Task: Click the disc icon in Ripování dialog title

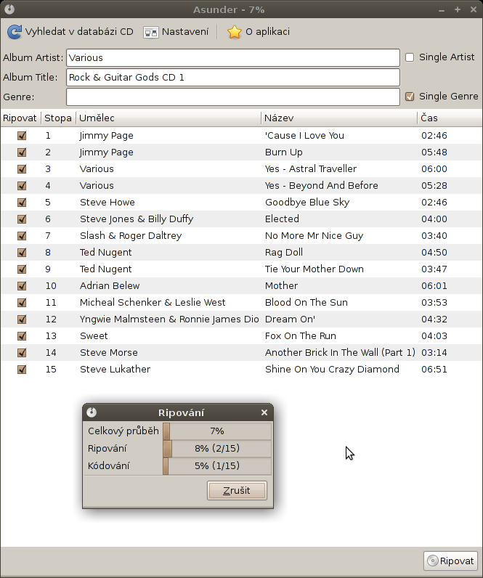Action: tap(92, 412)
